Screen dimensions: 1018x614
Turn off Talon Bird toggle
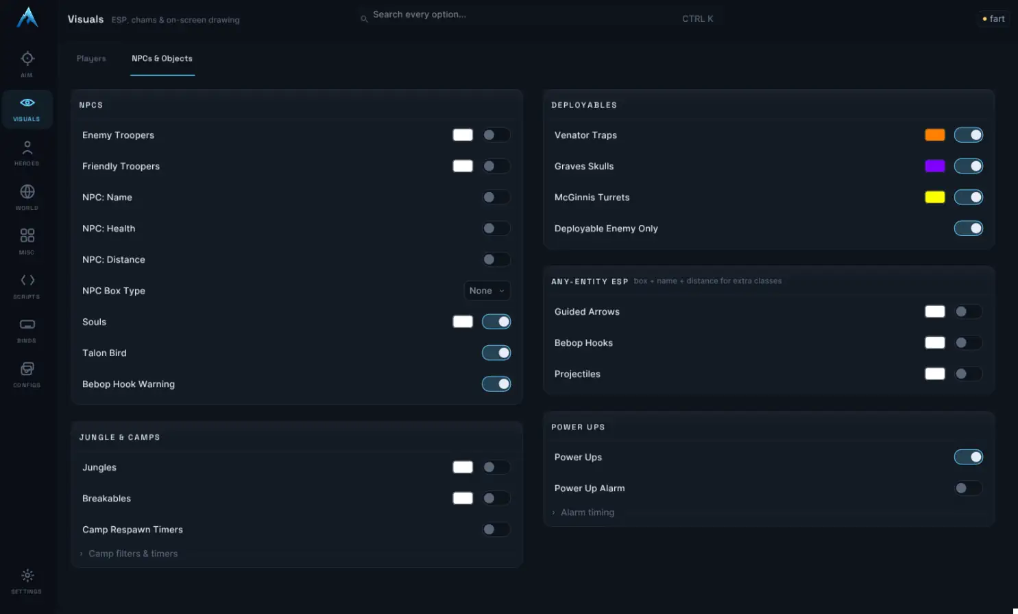point(496,353)
